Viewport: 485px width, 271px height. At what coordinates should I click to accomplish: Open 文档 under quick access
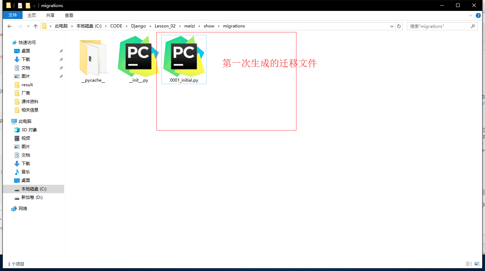26,68
